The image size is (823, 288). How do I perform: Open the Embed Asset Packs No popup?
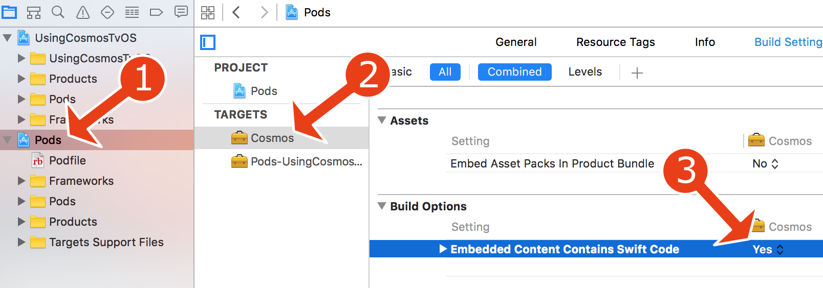pos(765,164)
